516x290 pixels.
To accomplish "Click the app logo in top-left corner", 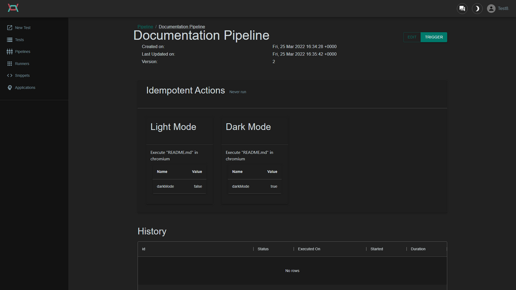I will pyautogui.click(x=13, y=8).
